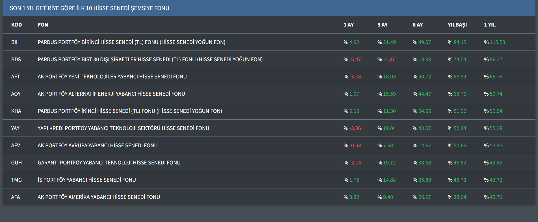The image size is (538, 222).
Task: Click the FON column header
Action: click(43, 25)
